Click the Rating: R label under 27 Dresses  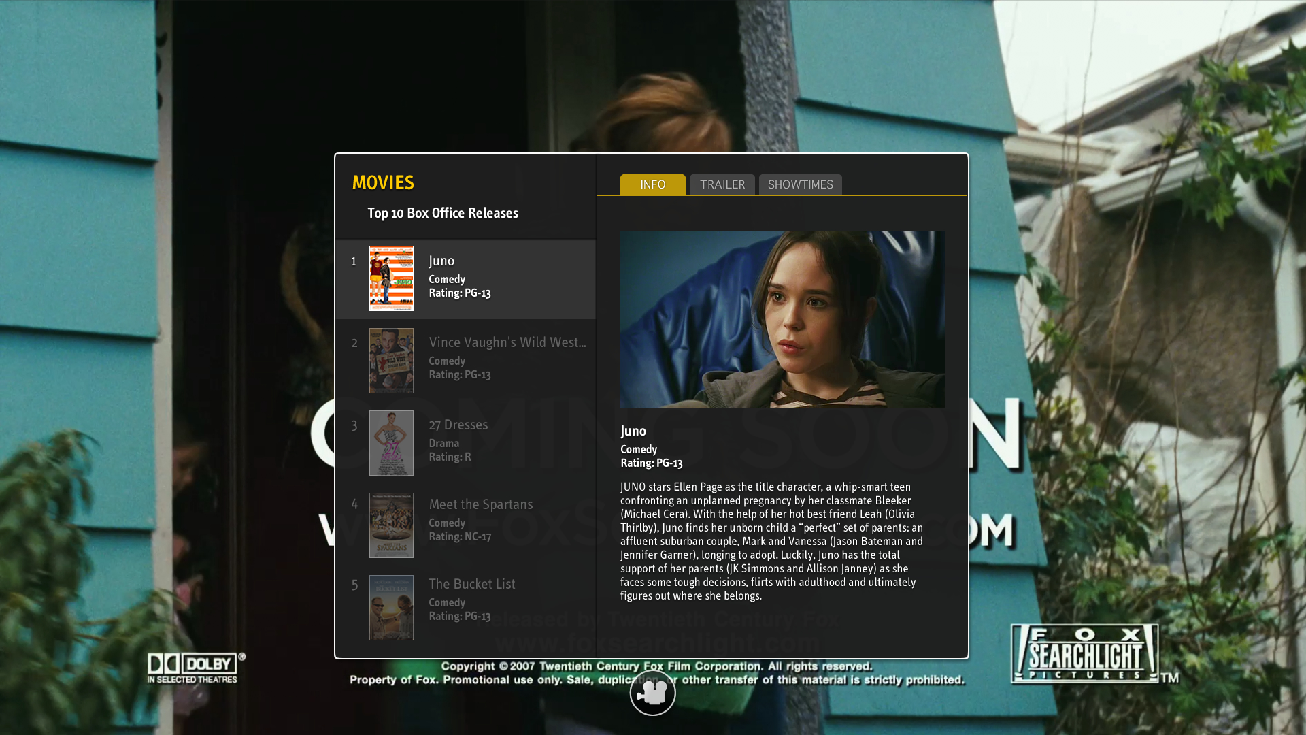click(450, 457)
